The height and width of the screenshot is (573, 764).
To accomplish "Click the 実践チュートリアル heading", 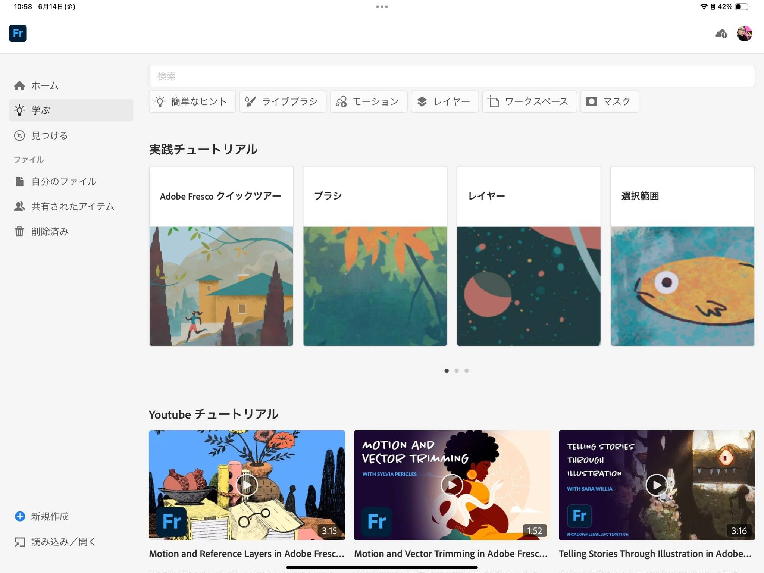I will point(203,150).
